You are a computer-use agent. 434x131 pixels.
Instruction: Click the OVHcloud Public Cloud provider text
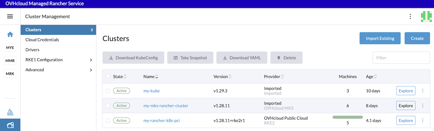286,118
